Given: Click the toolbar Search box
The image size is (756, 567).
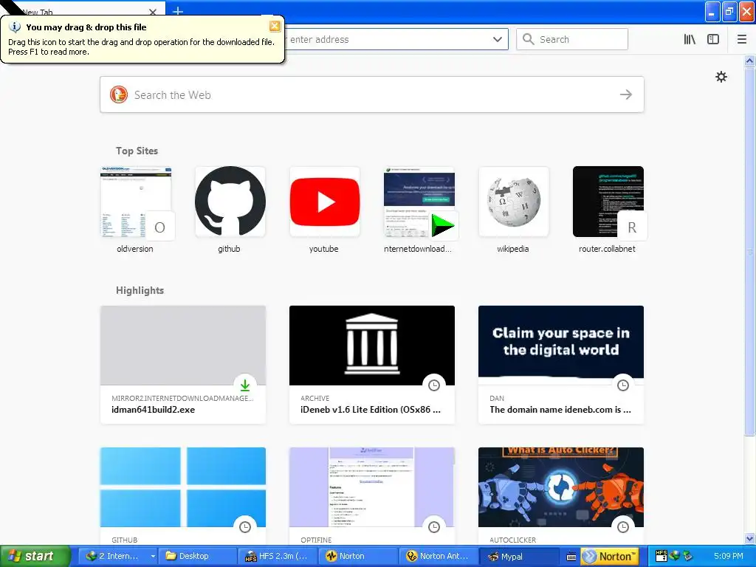Looking at the screenshot, I should coord(572,39).
